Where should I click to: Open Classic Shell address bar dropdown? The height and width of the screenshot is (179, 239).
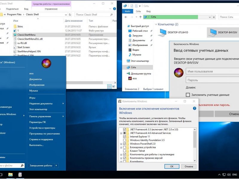click(x=66, y=15)
